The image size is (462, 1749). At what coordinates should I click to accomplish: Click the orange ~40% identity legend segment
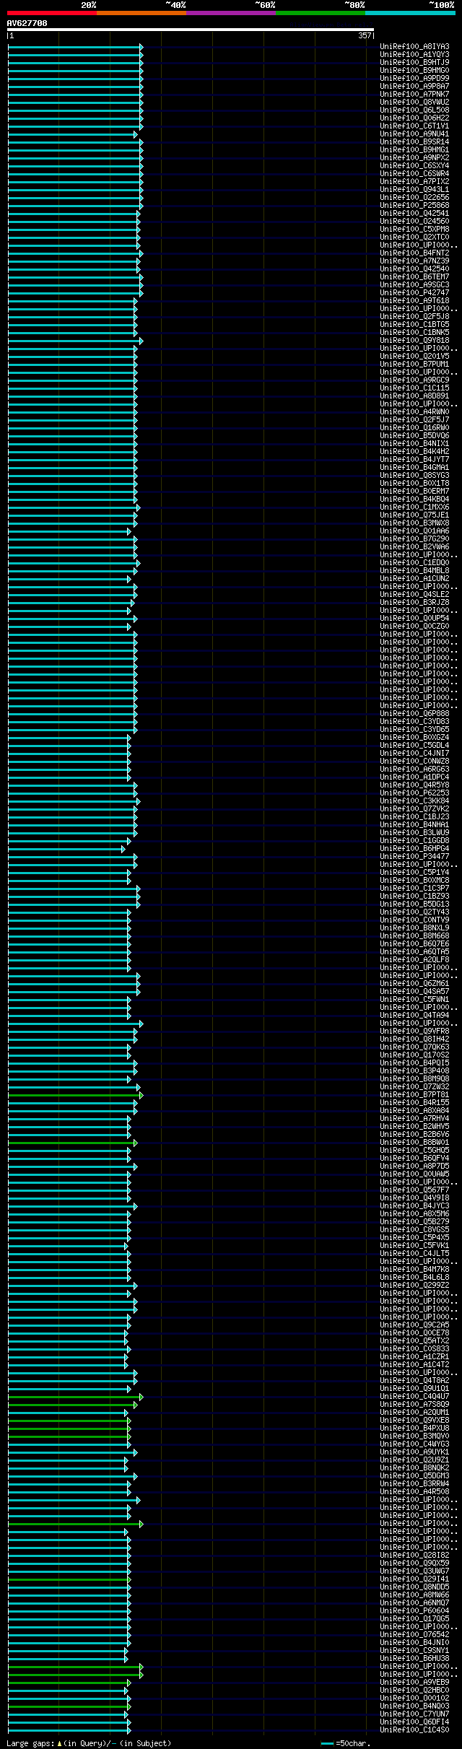click(141, 13)
